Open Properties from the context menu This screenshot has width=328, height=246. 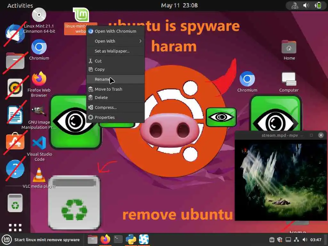(x=115, y=117)
